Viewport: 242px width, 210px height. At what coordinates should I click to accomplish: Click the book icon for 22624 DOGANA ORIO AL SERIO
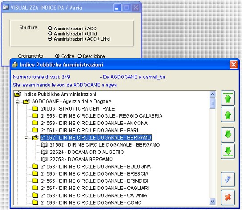pos(44,152)
